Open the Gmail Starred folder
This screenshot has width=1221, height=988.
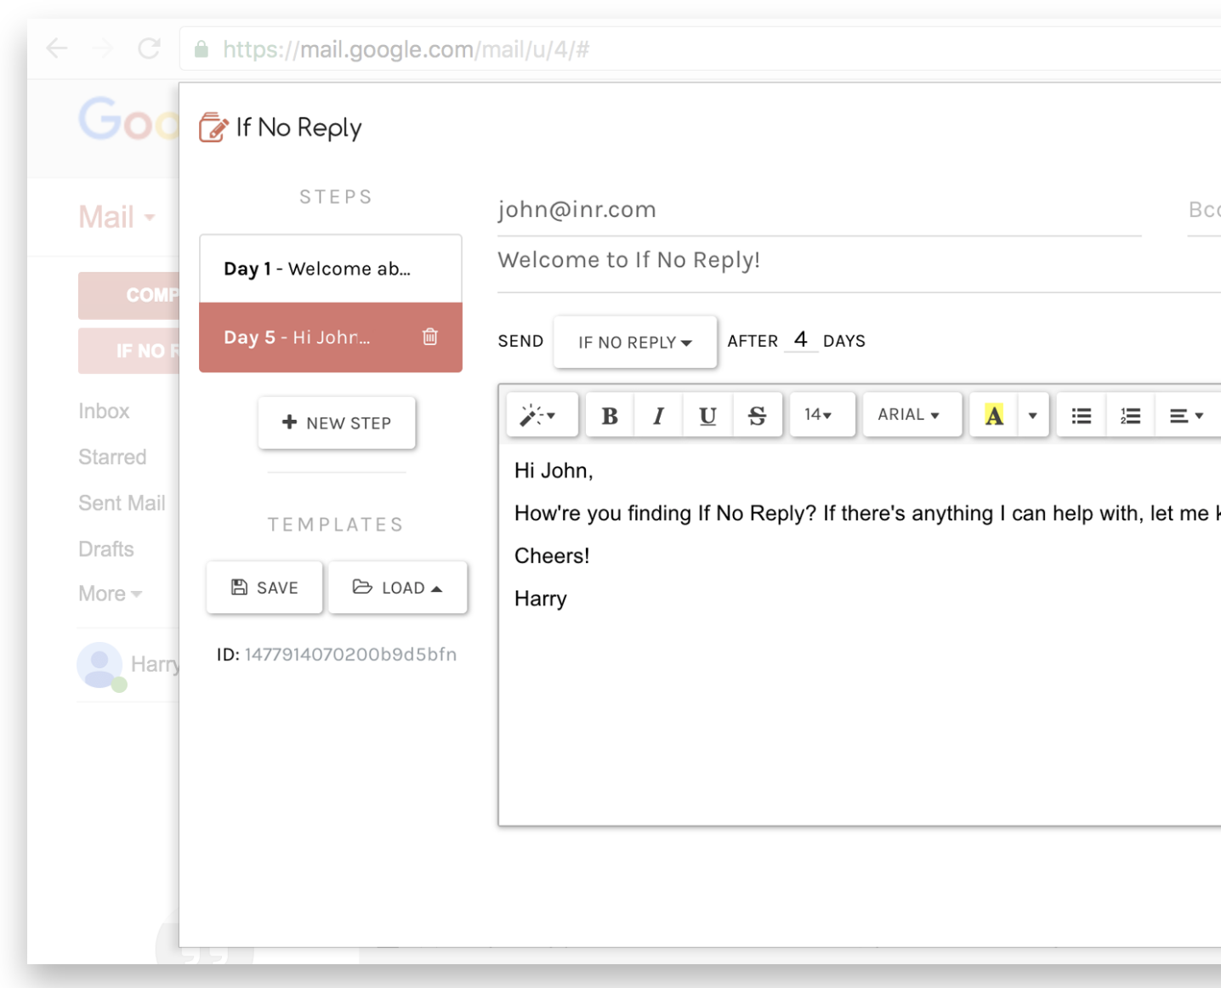(x=112, y=457)
